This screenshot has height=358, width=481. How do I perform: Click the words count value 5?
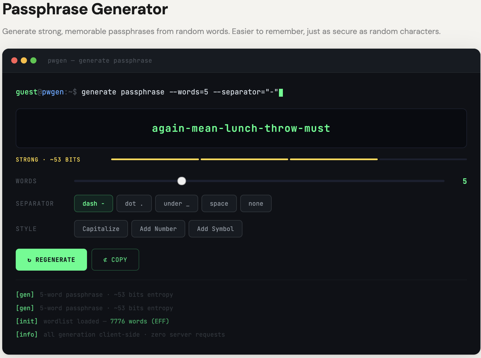465,181
